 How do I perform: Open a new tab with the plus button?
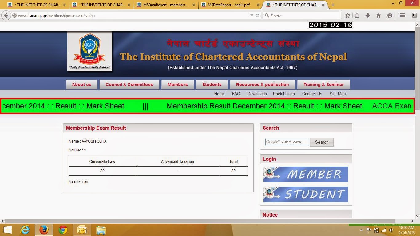click(333, 5)
